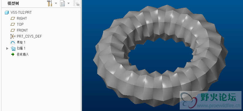The width and height of the screenshot is (243, 111).
Task: Select the TOP plane label
Action: (20, 24)
